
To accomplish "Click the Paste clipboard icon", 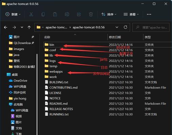I will pos(55,14).
